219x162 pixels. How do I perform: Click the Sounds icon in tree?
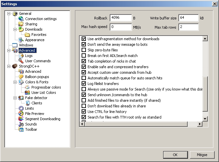(x=21, y=124)
